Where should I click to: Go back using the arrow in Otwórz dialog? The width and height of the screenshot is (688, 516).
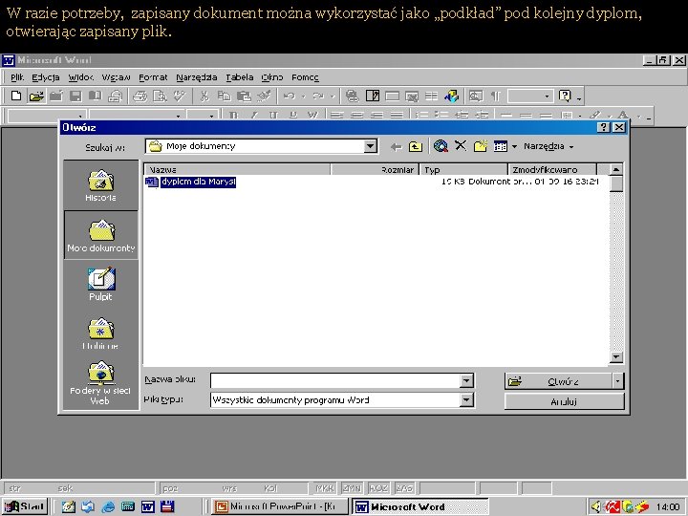coord(396,146)
